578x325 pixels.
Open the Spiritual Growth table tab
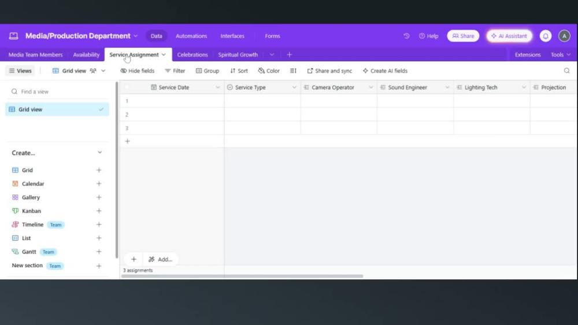(238, 54)
